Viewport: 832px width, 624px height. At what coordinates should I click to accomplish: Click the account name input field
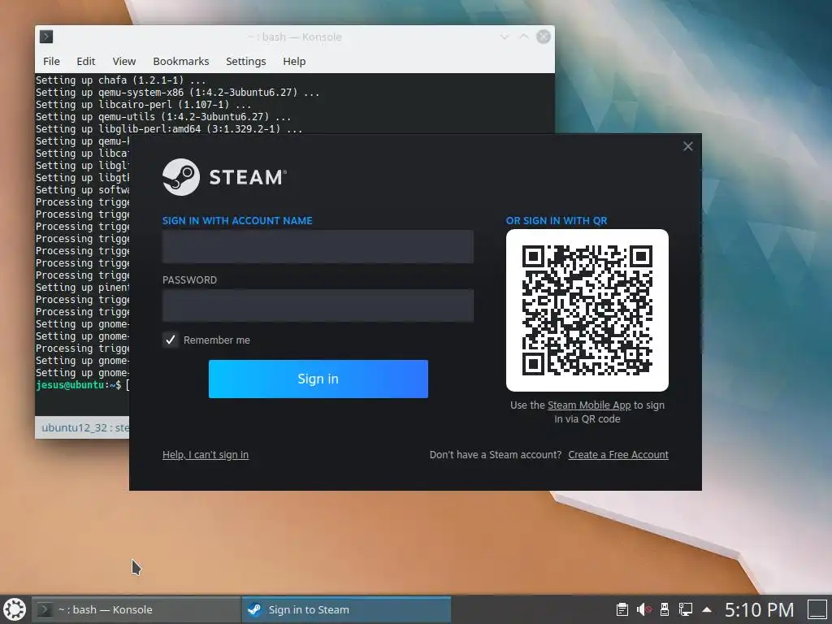(318, 247)
